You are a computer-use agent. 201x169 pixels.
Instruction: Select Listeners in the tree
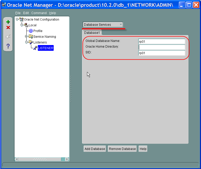click(x=40, y=42)
